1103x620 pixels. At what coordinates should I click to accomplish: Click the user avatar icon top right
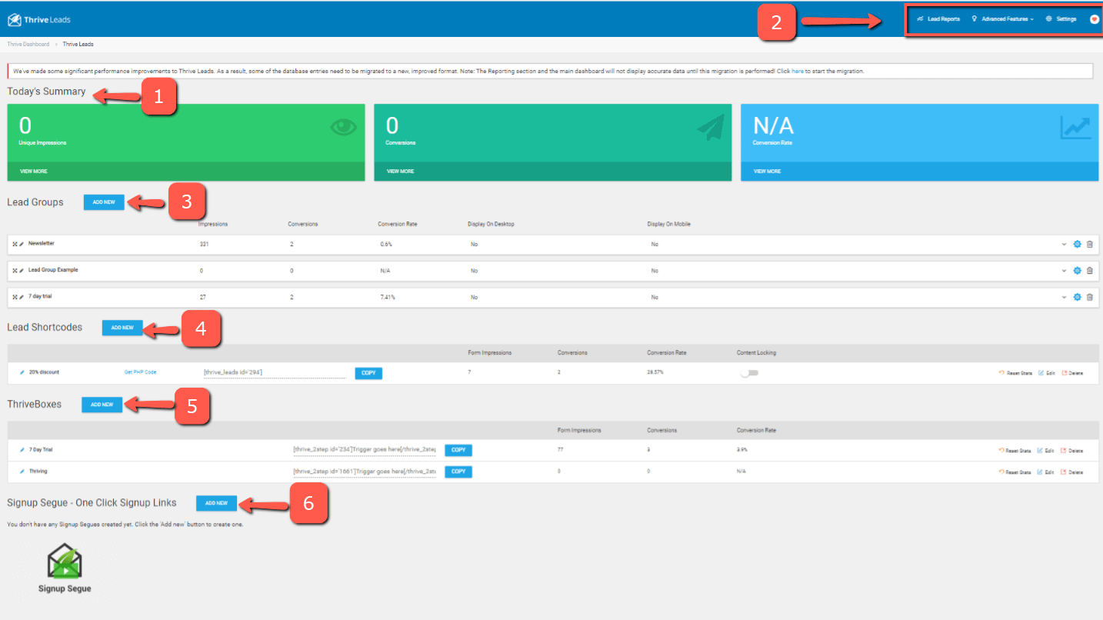(1095, 18)
